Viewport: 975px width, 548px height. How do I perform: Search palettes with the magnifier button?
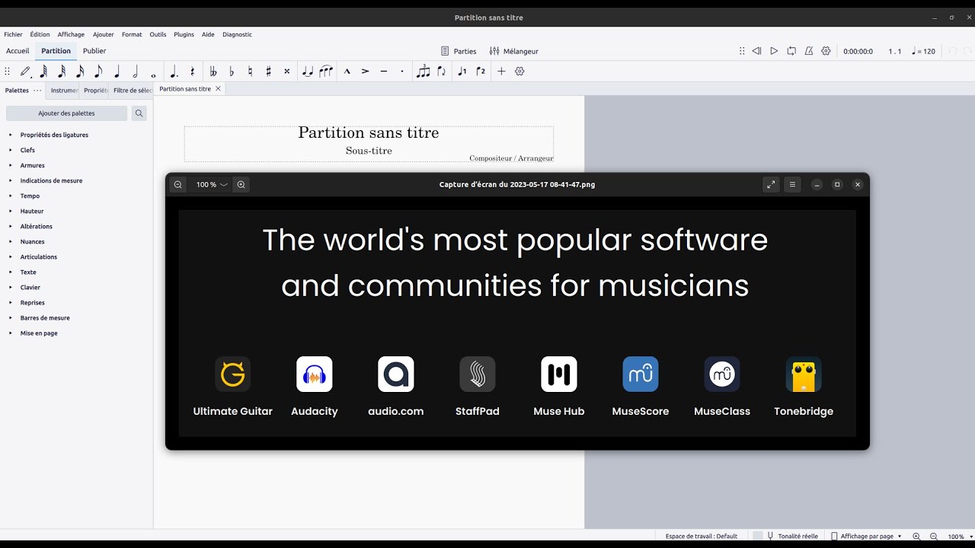point(139,113)
